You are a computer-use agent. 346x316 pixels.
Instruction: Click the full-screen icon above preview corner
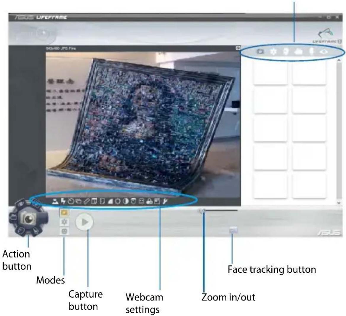(238, 48)
